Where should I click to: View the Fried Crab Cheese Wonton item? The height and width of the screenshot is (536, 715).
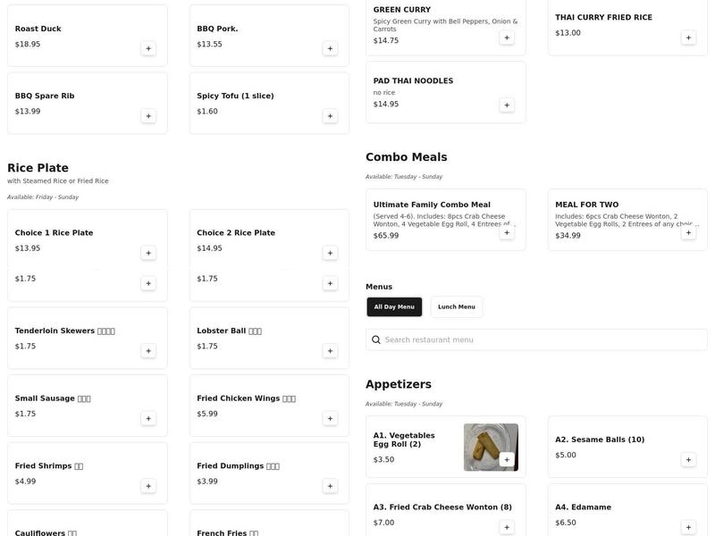(x=442, y=507)
